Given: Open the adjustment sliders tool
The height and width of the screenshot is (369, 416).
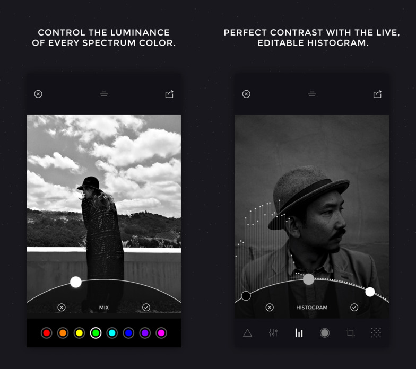Looking at the screenshot, I should click(273, 333).
